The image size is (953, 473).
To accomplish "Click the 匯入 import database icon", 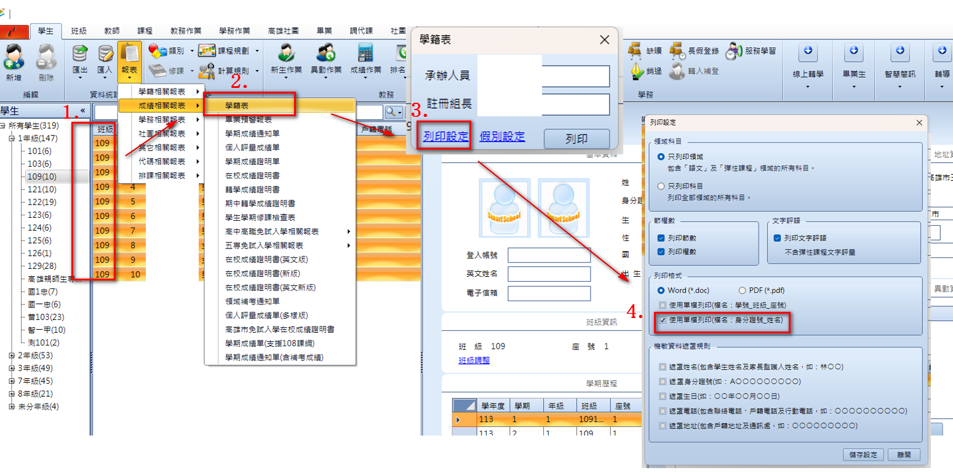I will (105, 54).
